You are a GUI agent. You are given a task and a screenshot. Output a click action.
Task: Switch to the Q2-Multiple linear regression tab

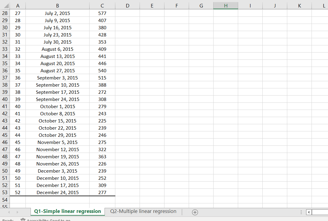(143, 211)
